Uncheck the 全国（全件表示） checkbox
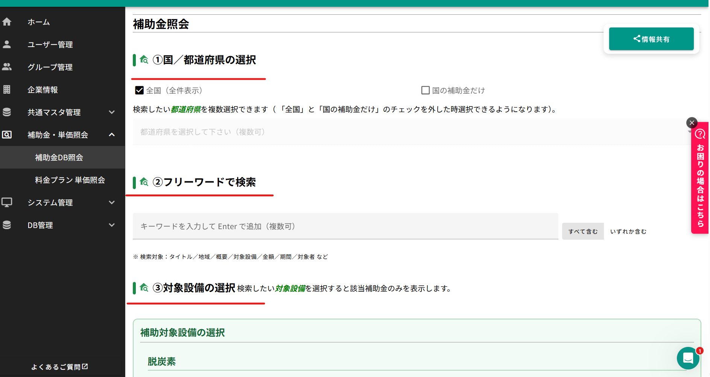 (x=140, y=90)
